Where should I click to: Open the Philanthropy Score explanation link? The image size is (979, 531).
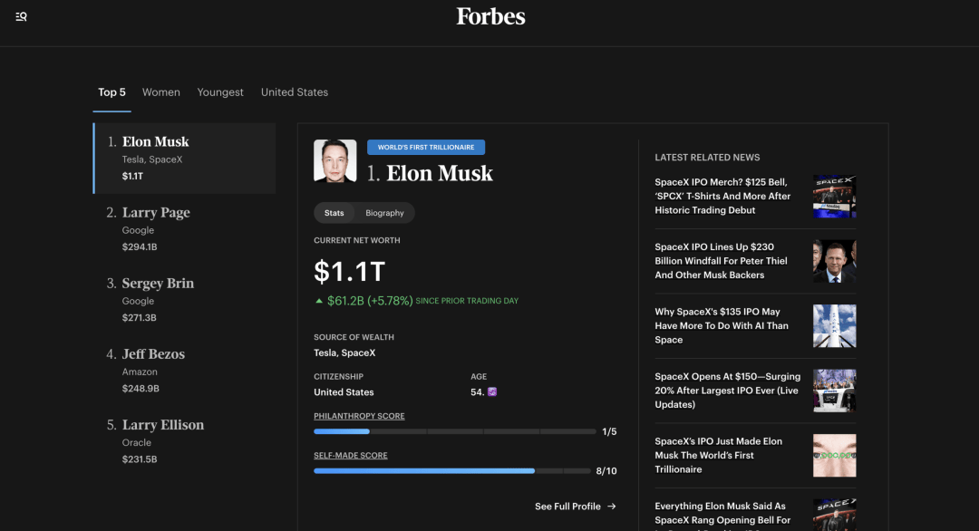(x=359, y=416)
